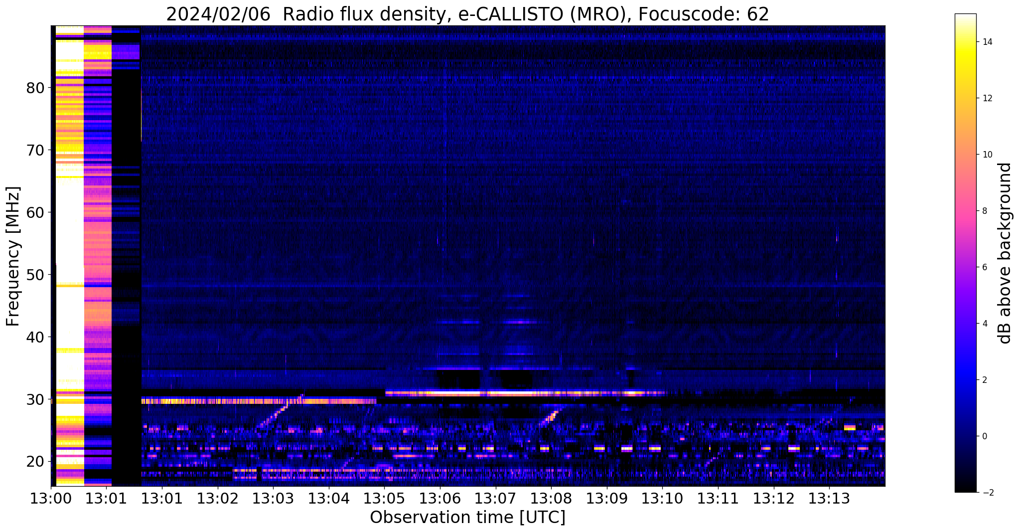The width and height of the screenshot is (1020, 532).
Task: Click the colorbar tick value 0
Action: tap(984, 436)
